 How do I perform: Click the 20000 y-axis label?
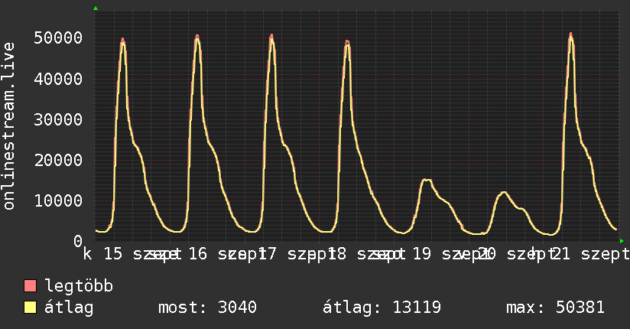click(58, 161)
